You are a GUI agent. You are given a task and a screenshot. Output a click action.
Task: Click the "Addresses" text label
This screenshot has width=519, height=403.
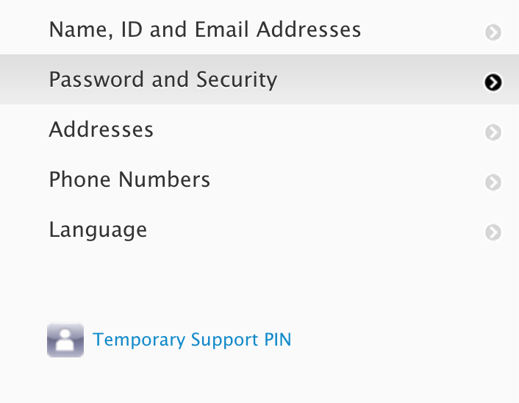[101, 130]
